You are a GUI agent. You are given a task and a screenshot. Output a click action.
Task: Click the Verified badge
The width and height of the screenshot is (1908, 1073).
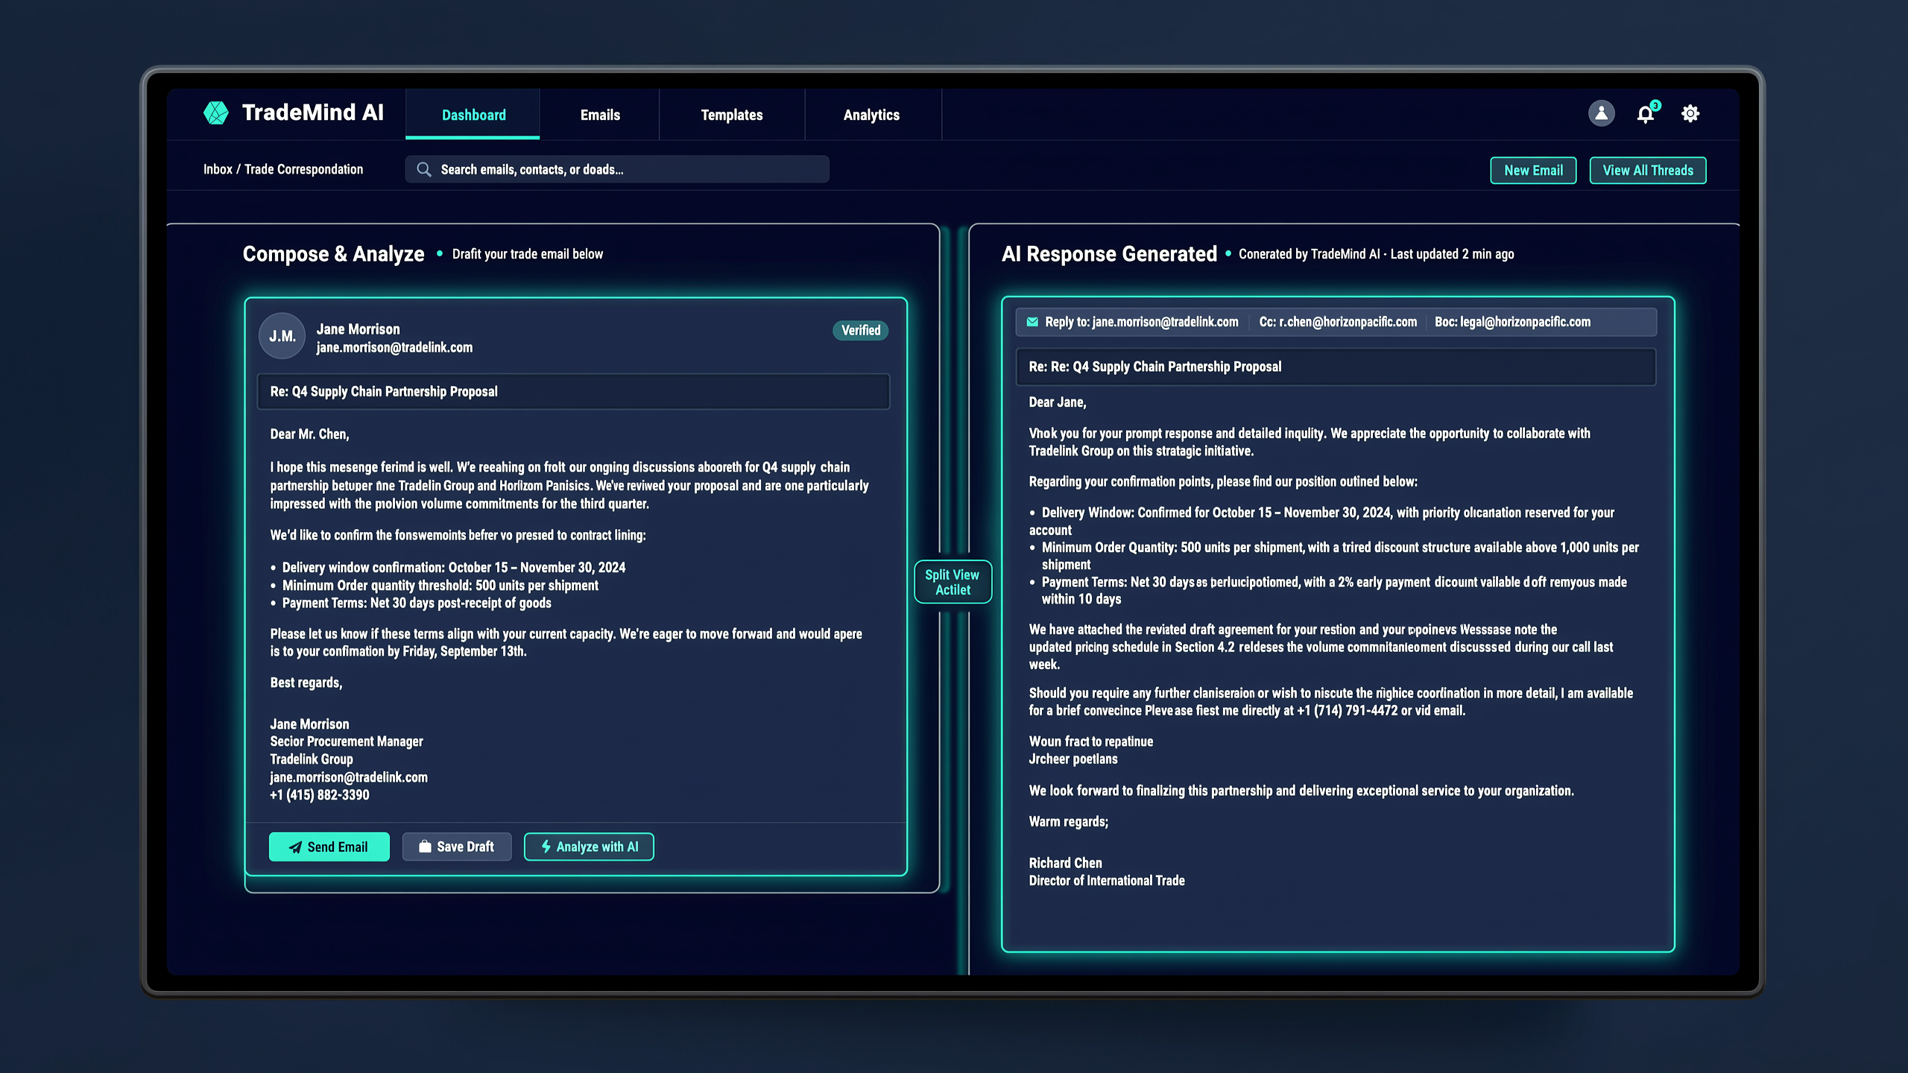pos(860,330)
